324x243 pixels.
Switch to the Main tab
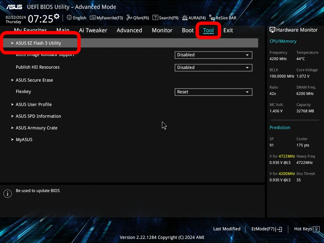point(63,30)
